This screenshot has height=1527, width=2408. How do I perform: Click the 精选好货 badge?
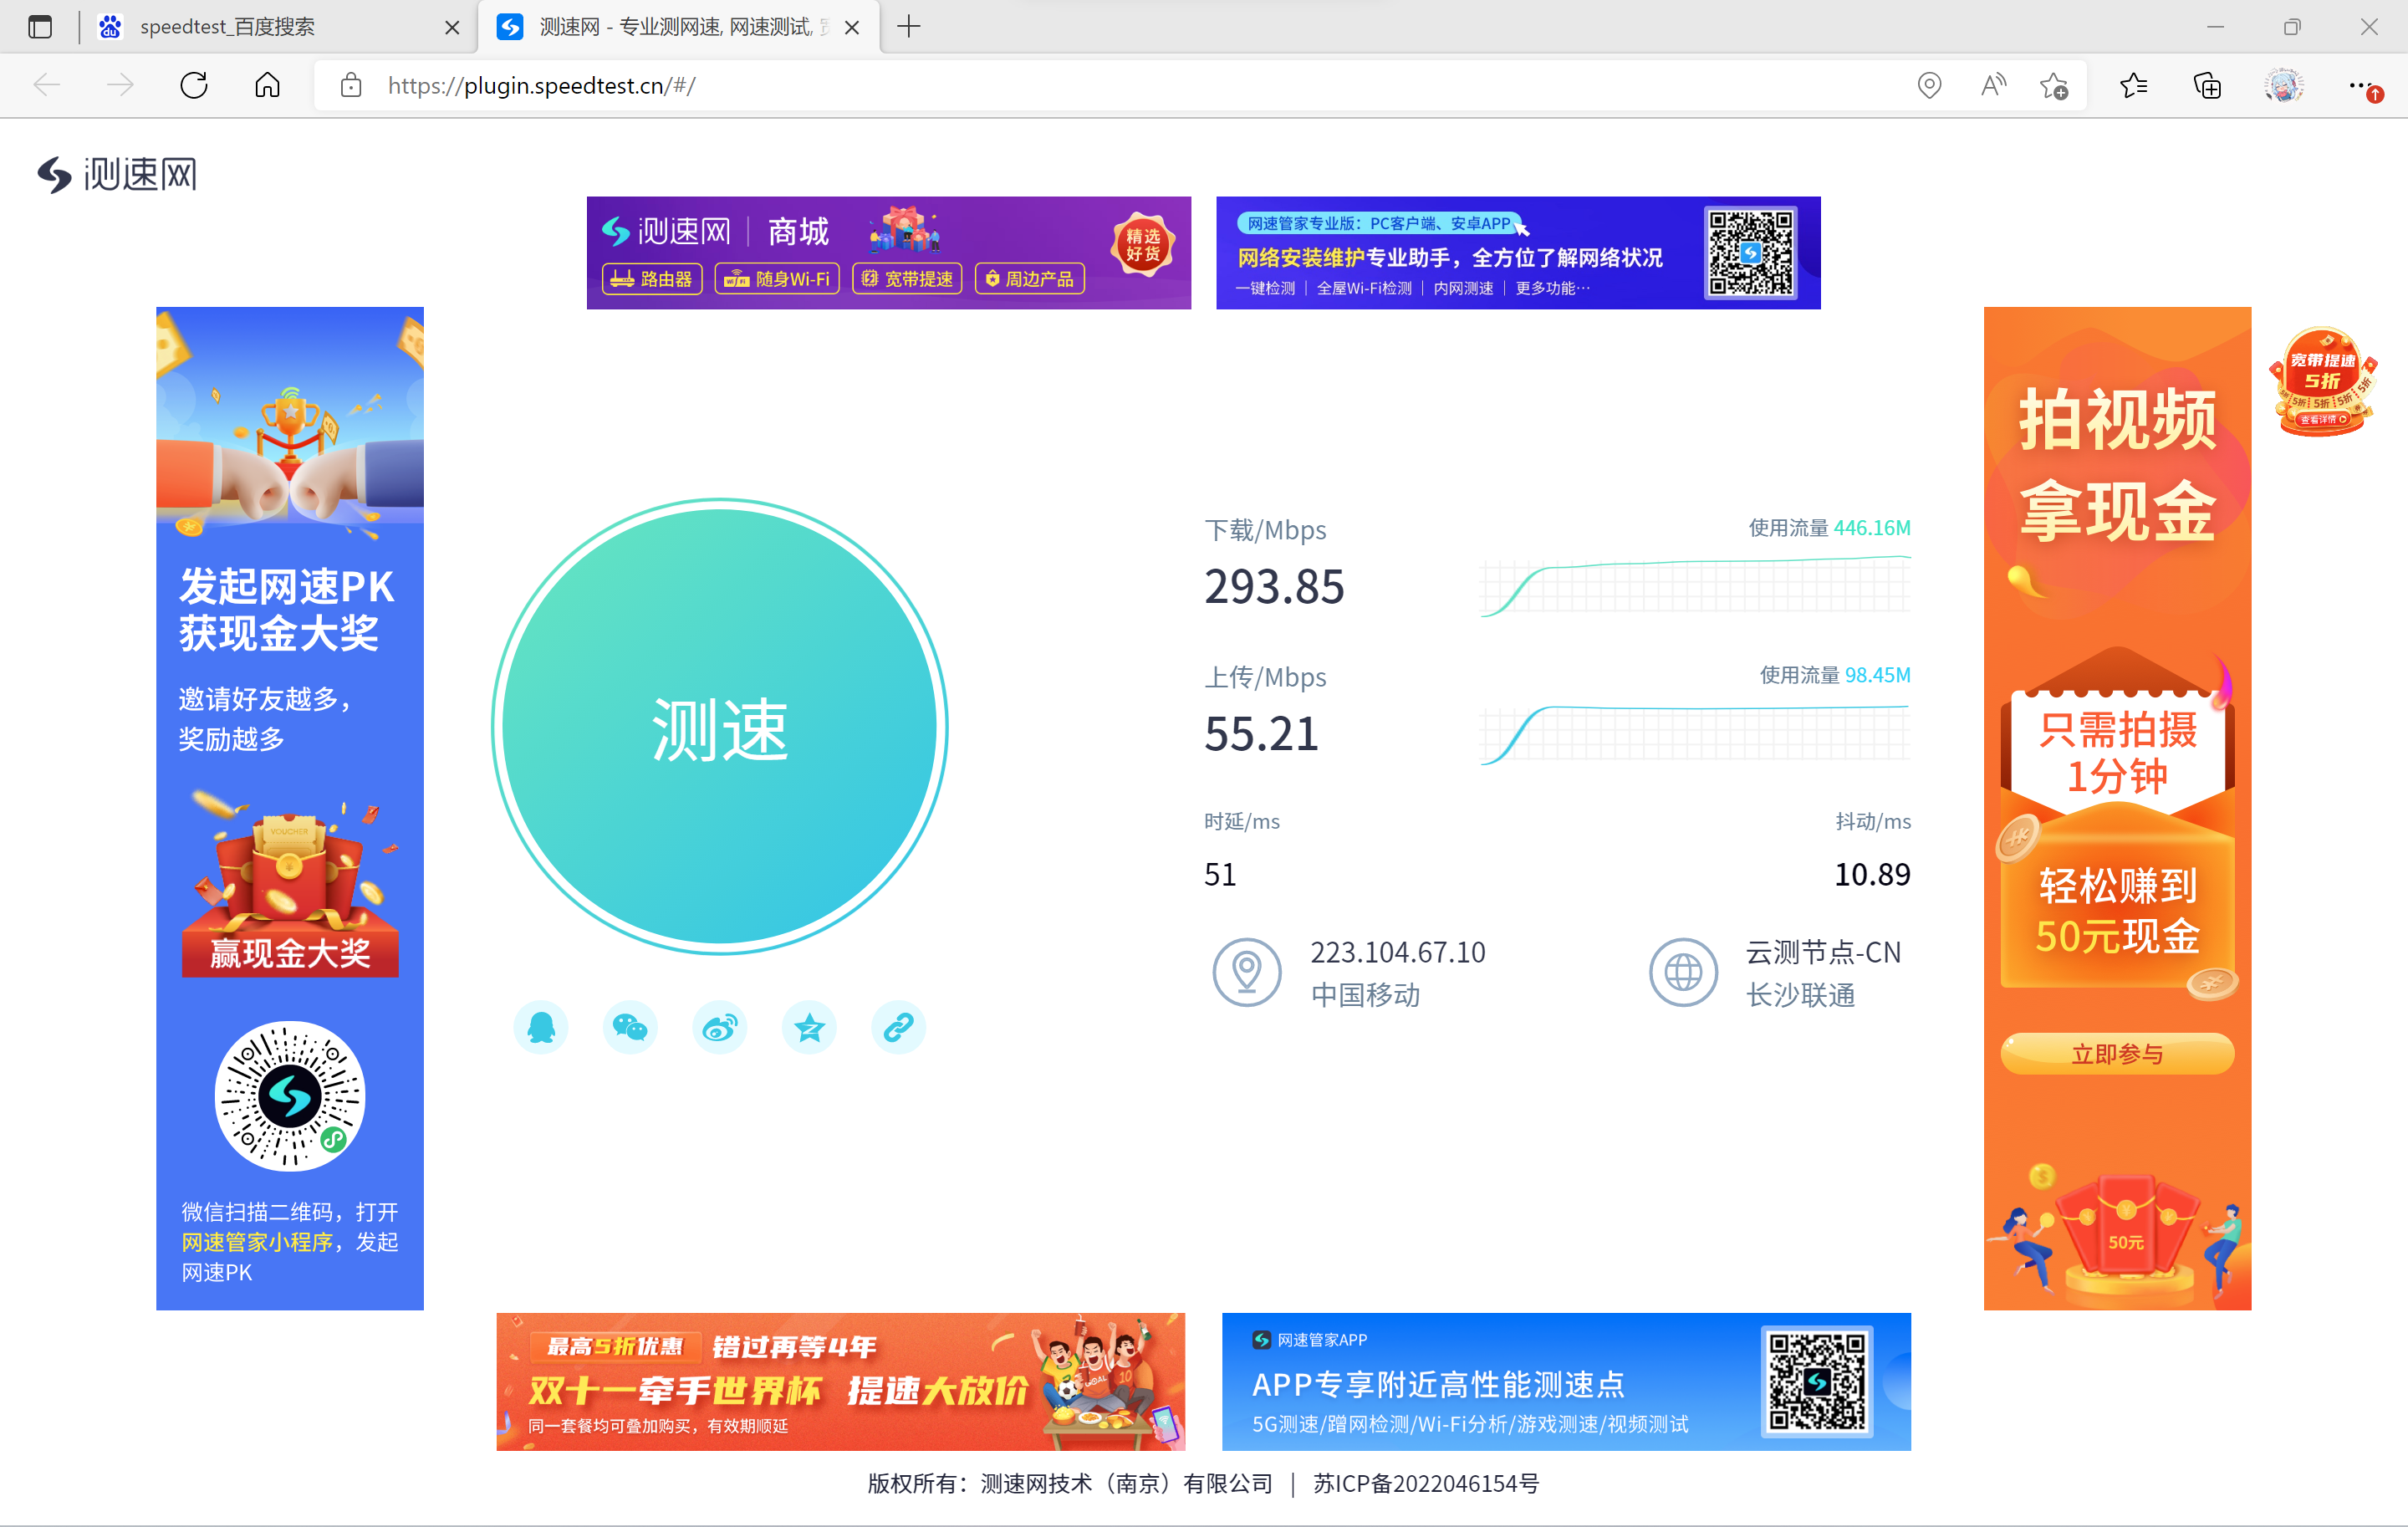point(1142,244)
